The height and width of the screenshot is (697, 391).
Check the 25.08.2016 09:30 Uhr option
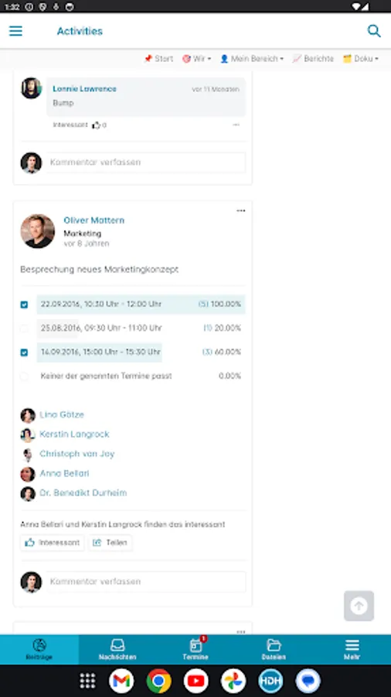(x=24, y=328)
